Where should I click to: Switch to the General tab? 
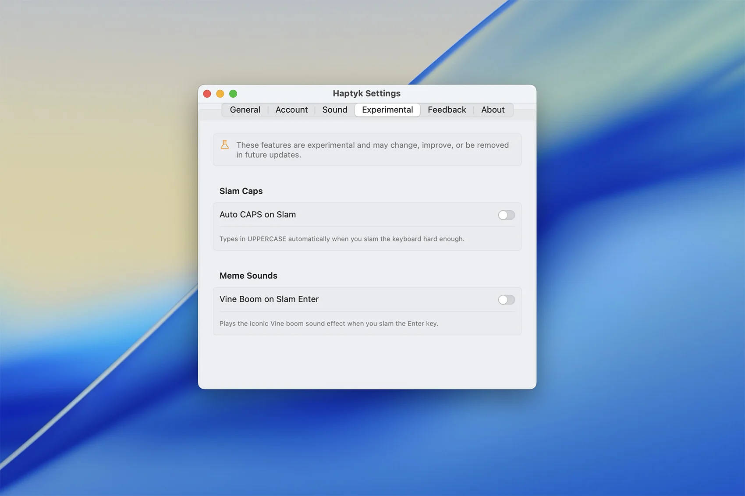click(x=245, y=110)
